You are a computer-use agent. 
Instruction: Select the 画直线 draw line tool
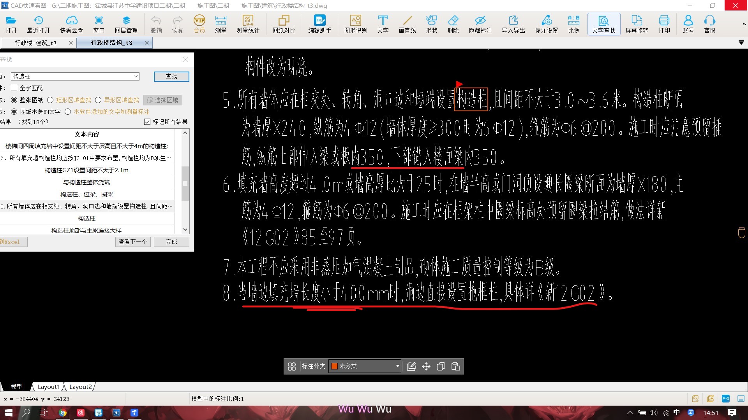click(407, 24)
